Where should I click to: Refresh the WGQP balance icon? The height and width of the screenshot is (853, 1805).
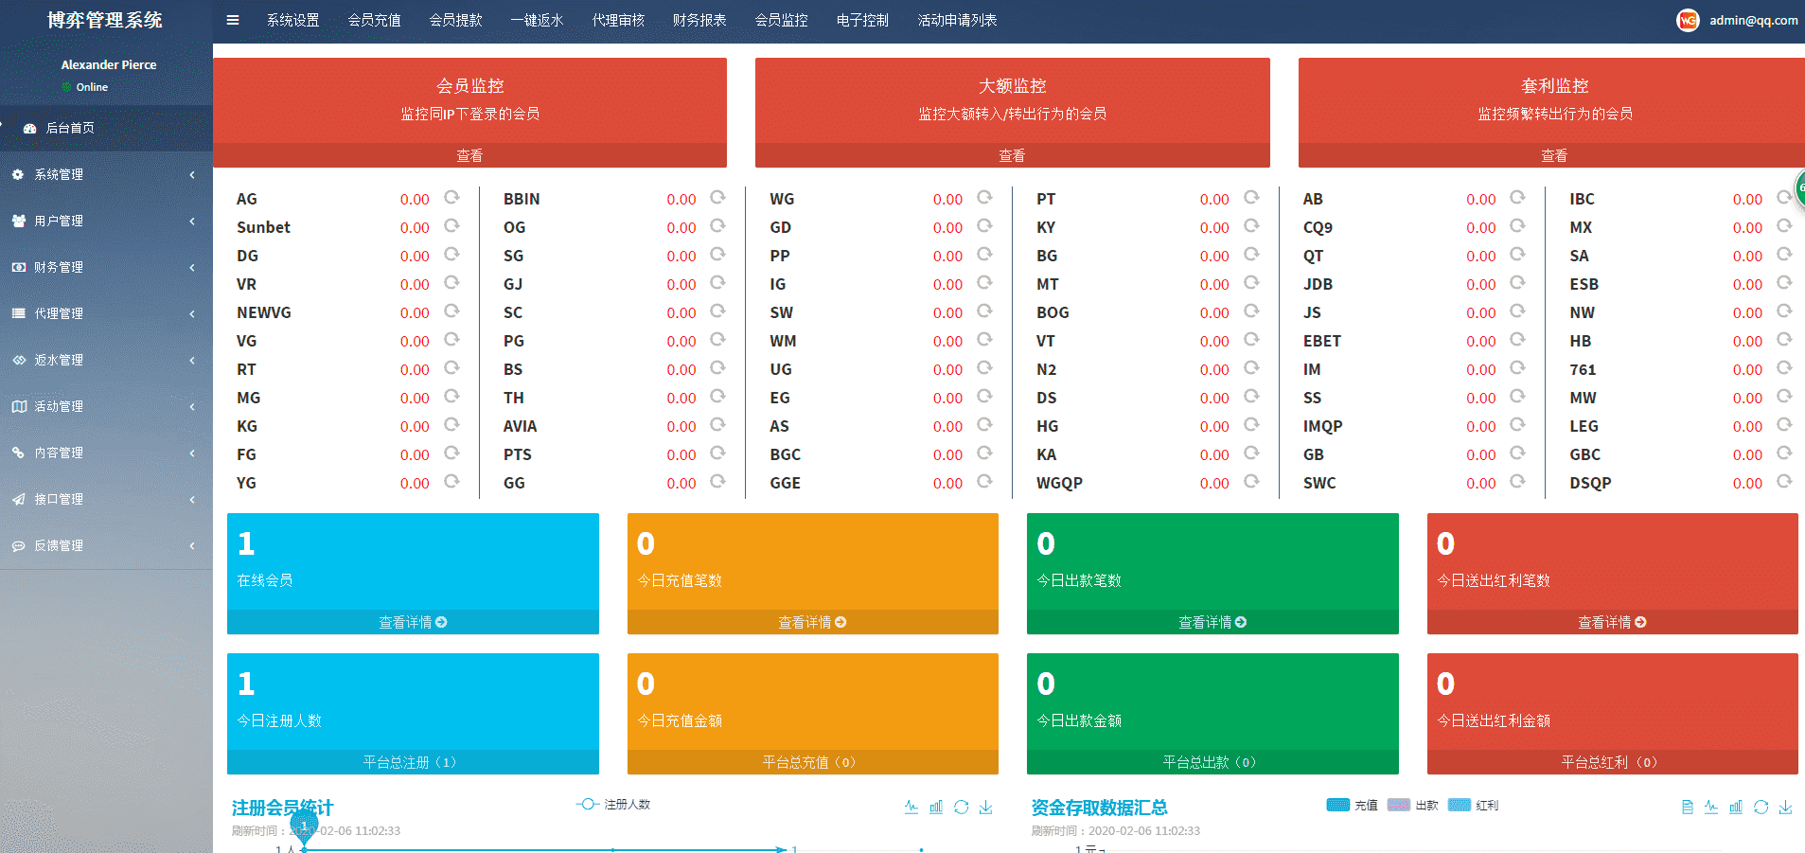tap(1251, 481)
